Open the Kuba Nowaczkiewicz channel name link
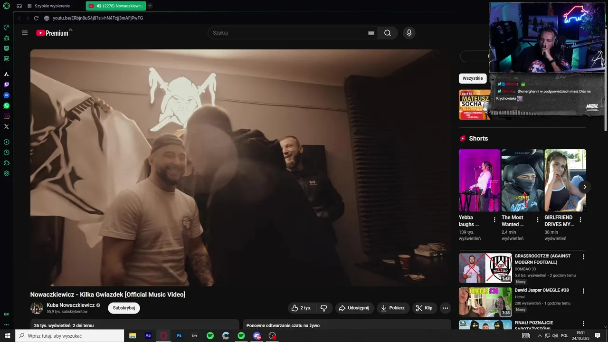This screenshot has width=608, height=342. 70,305
